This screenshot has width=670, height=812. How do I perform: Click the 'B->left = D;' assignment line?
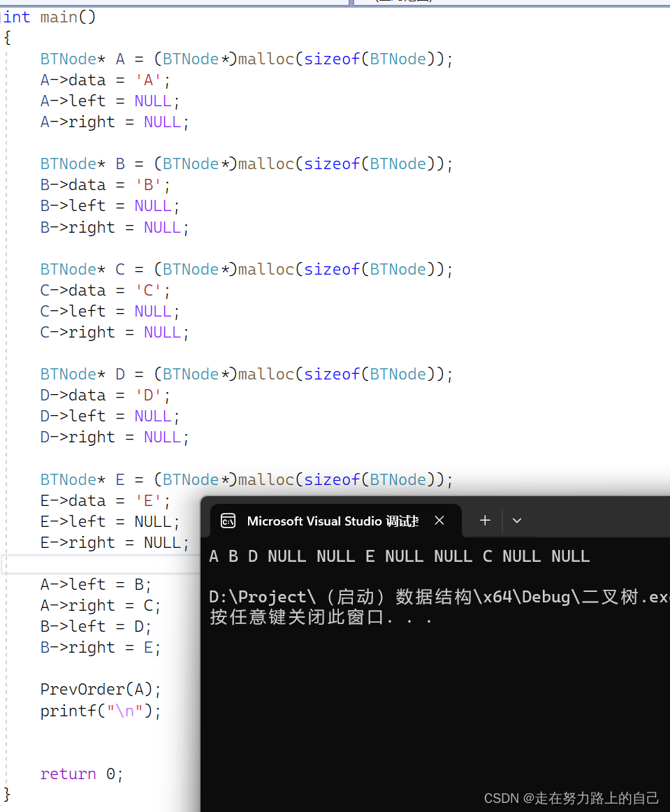point(96,627)
